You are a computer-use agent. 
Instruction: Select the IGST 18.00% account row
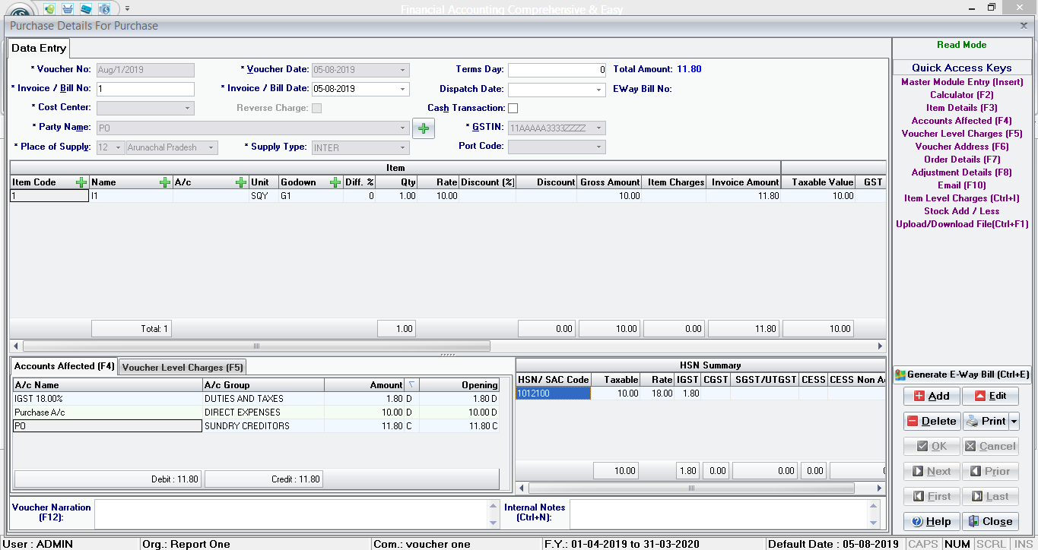(x=256, y=399)
